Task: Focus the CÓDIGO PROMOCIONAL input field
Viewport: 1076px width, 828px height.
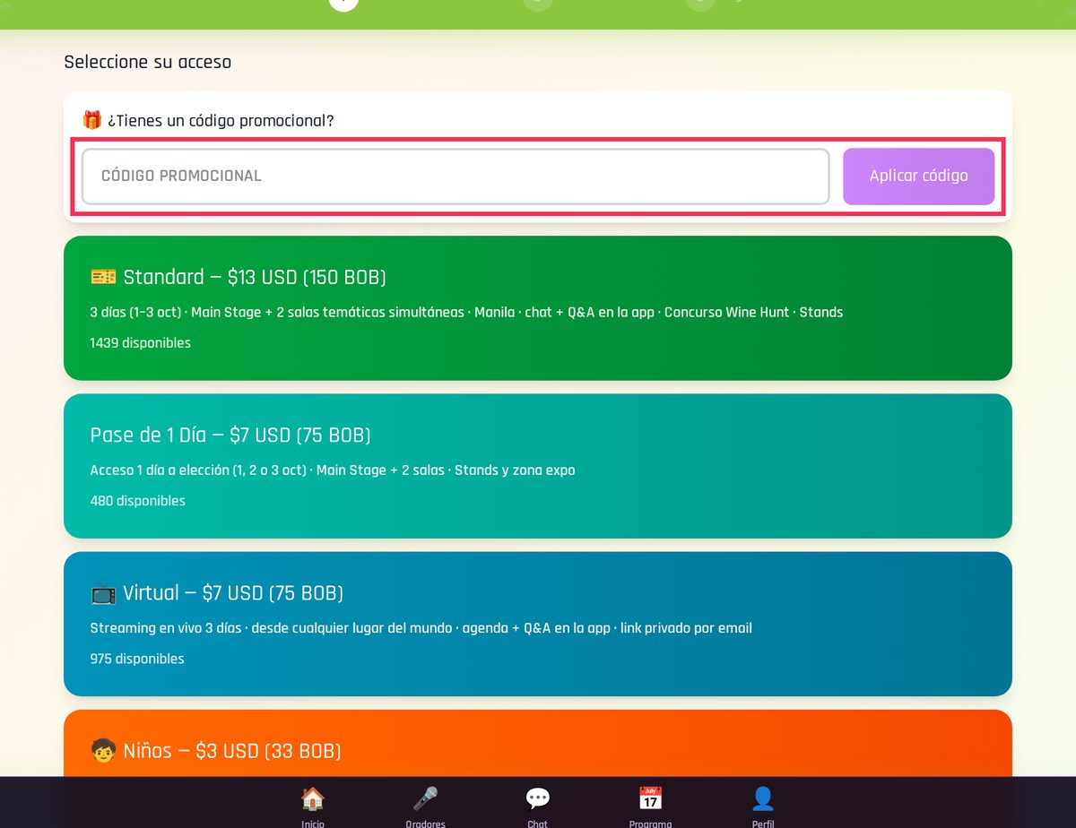Action: 456,177
